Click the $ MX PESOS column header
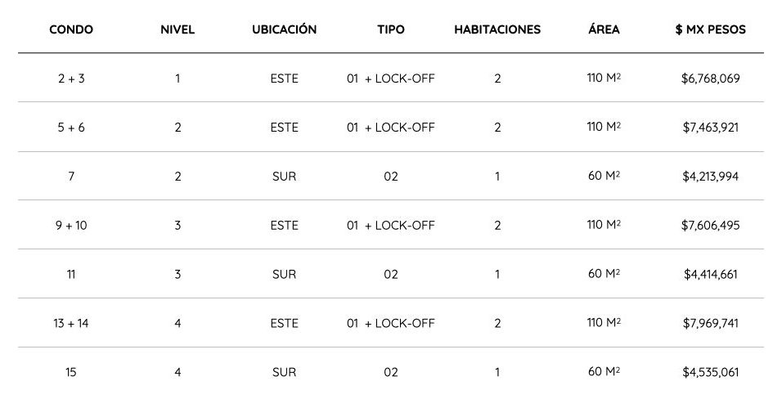Screen dimensions: 782x399 point(710,29)
